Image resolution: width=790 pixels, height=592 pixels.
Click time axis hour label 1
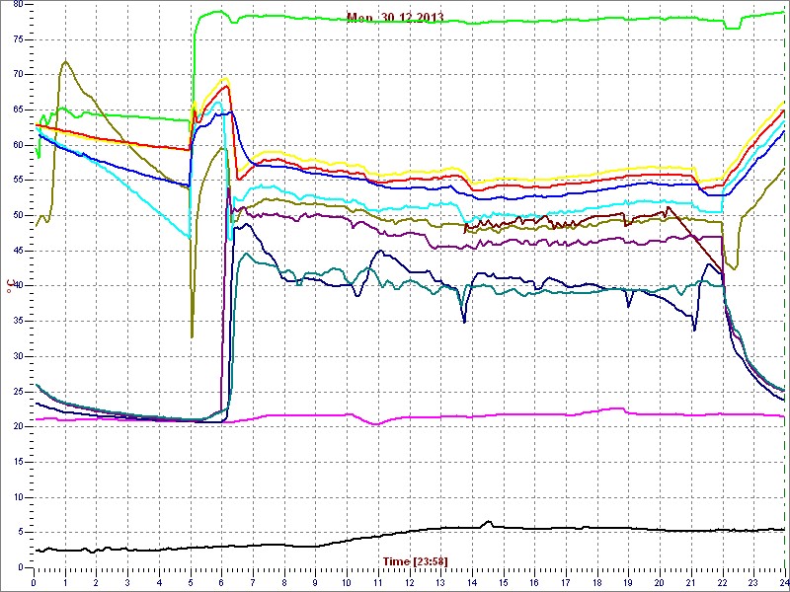65,580
